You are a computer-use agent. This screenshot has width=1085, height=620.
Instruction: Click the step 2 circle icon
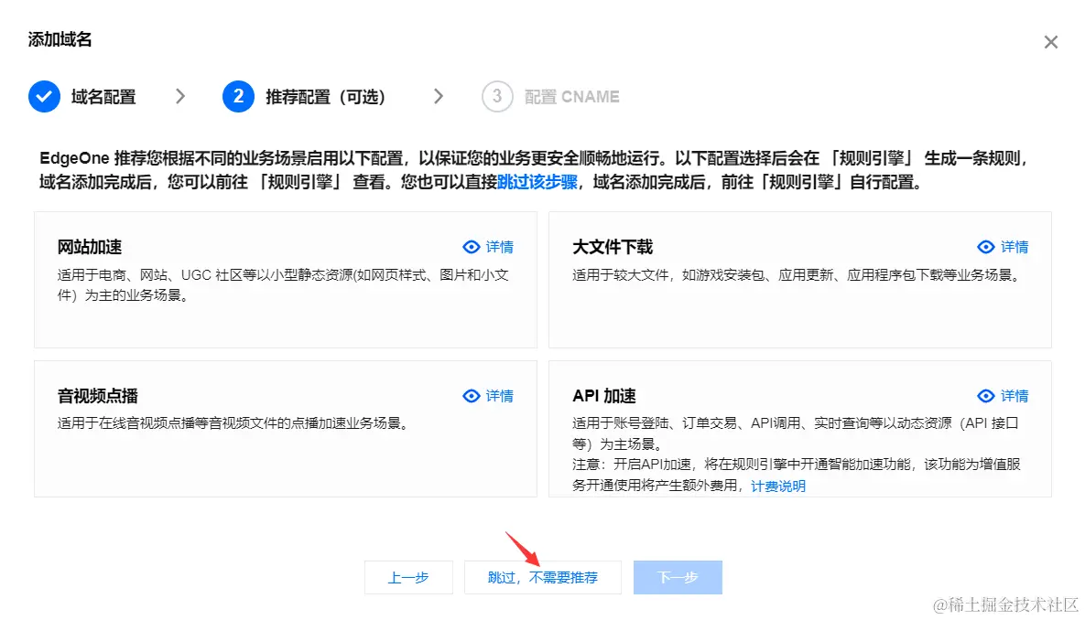(x=238, y=96)
